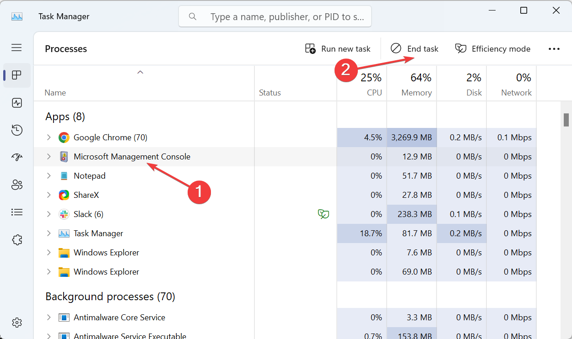
Task: Select the Notepad process name
Action: [90, 176]
